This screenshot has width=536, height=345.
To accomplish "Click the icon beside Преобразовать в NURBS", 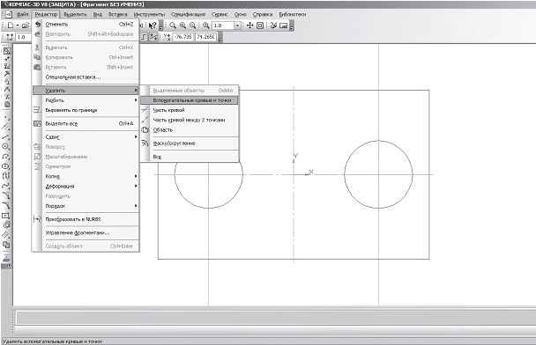I will [37, 219].
